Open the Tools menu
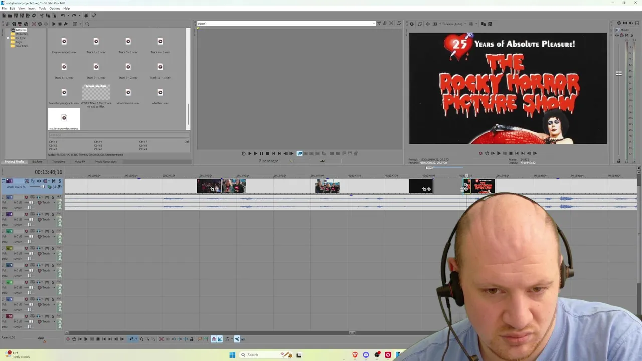642x361 pixels. 42,9
